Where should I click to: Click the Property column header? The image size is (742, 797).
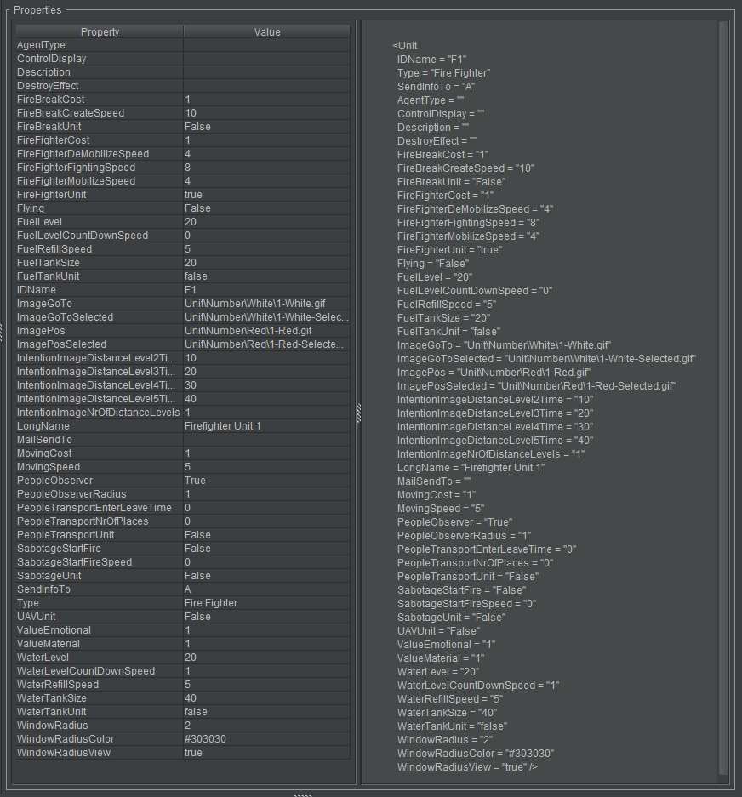click(x=100, y=32)
